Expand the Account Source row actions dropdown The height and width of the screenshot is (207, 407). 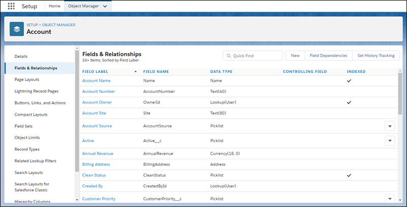pos(390,126)
